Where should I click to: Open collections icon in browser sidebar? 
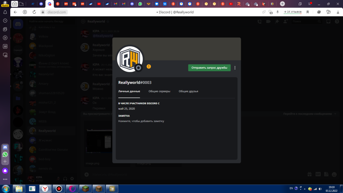pos(5,29)
